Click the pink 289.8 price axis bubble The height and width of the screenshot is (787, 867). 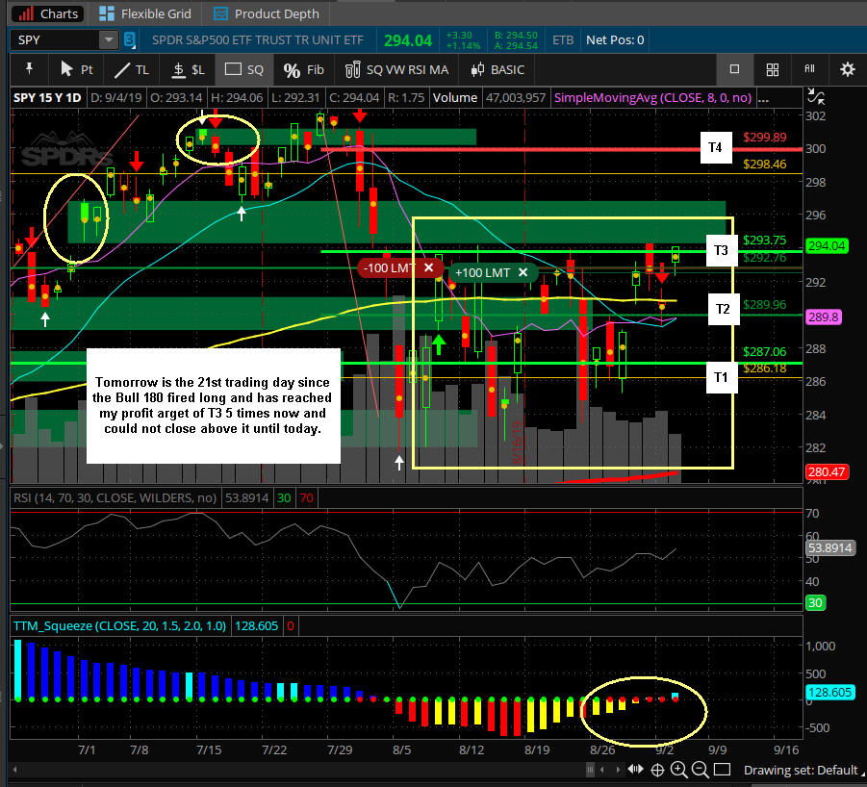point(824,317)
